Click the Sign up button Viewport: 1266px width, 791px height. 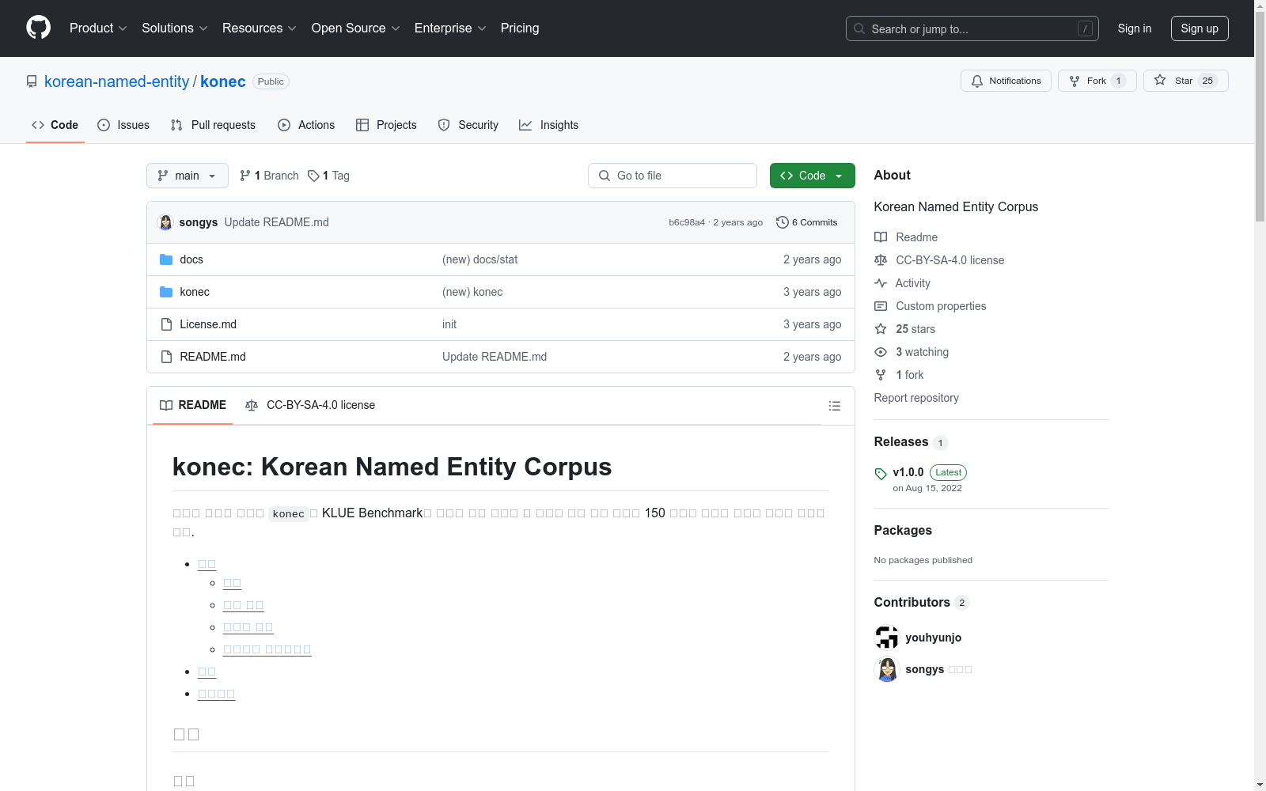click(1200, 28)
